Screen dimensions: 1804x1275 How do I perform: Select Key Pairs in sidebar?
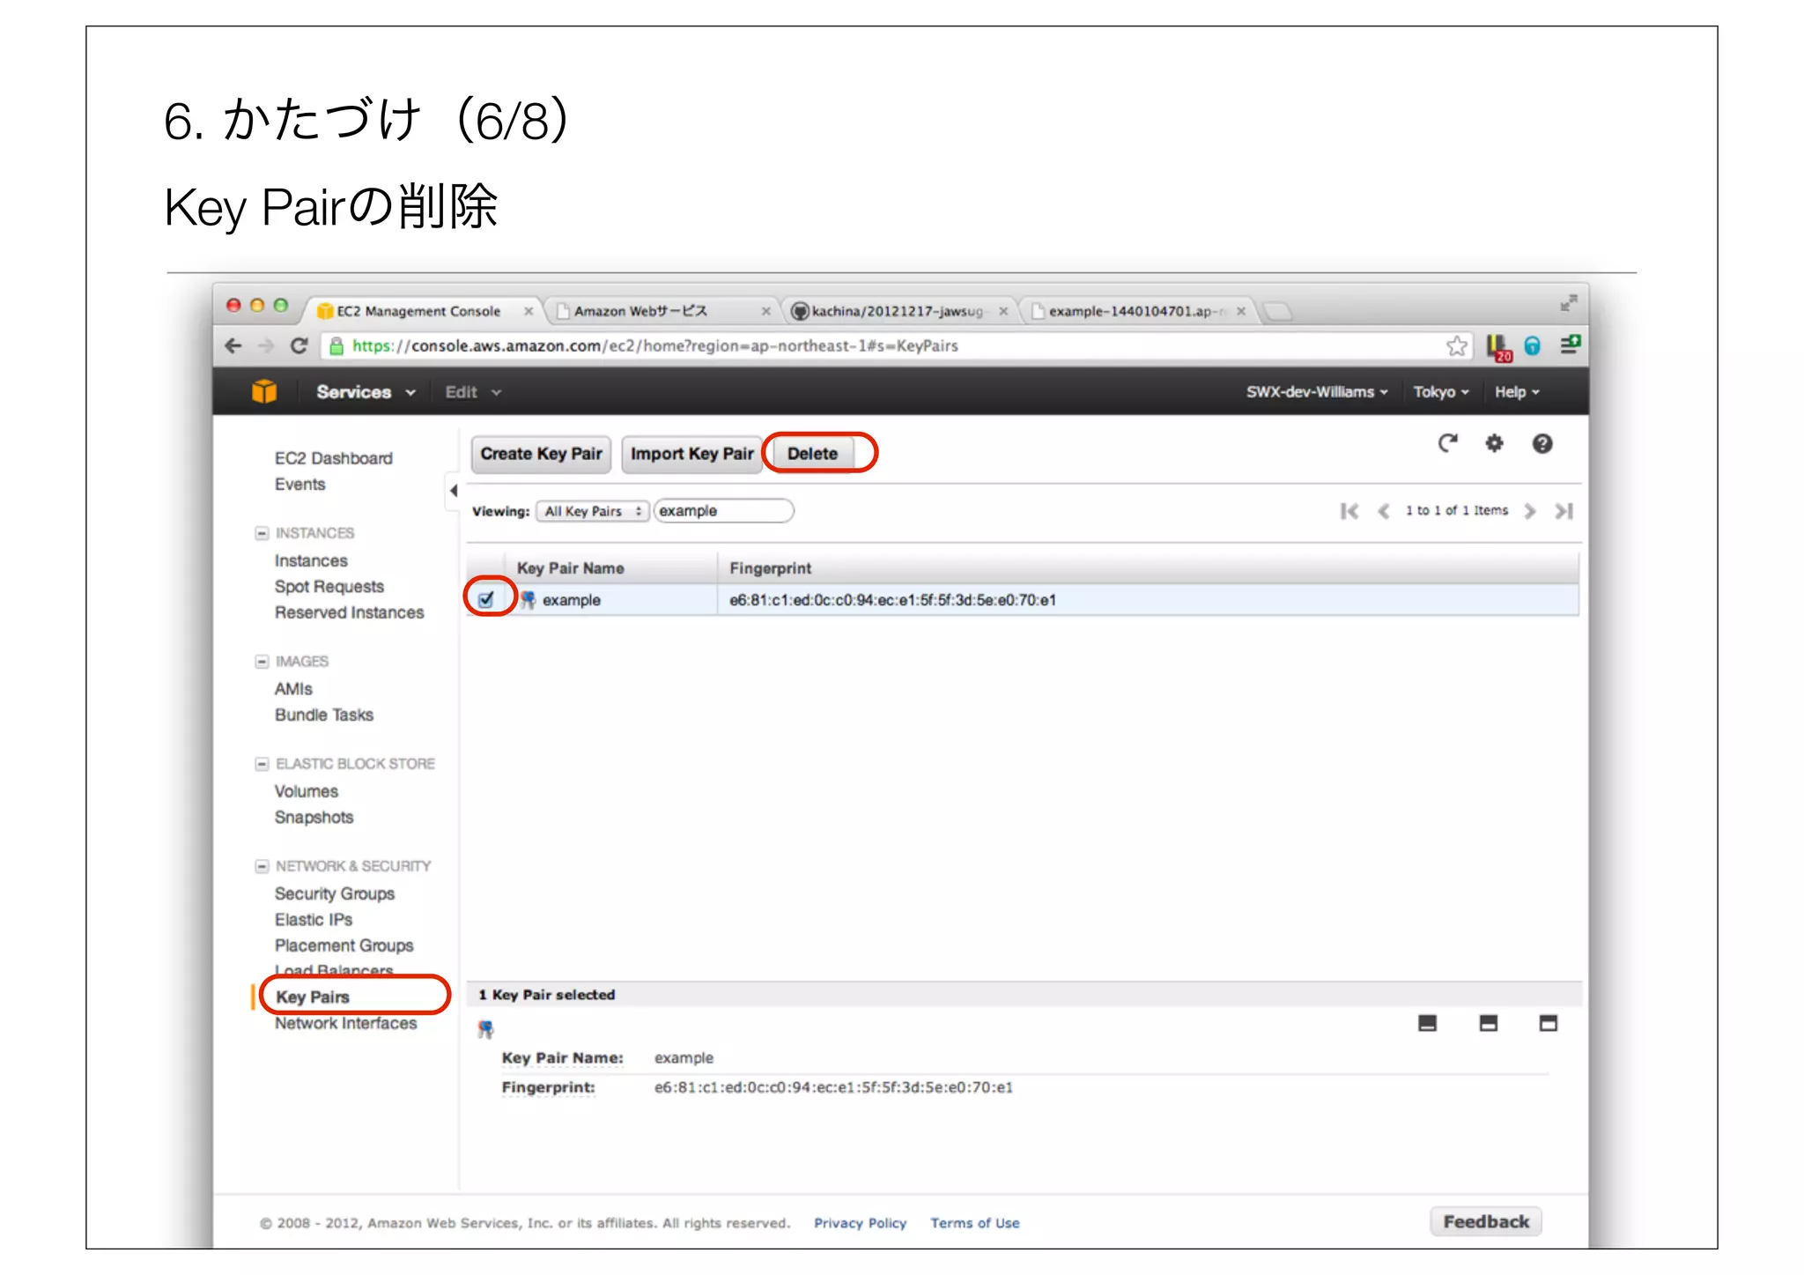[x=313, y=997]
